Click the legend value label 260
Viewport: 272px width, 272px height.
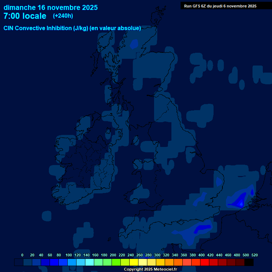pos(139,255)
